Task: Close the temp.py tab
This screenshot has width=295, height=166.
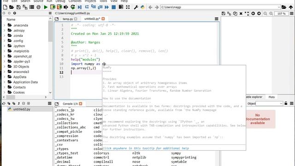Action: (76, 19)
